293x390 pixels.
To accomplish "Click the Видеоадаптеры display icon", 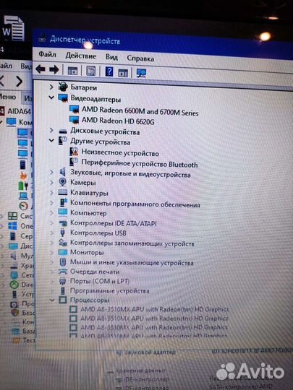I will (x=63, y=98).
